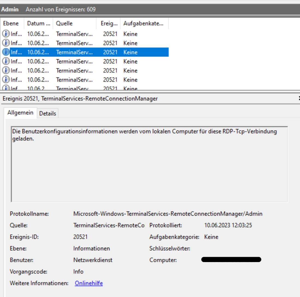Select the Quelle value TerminalServices-RemoteCo

[x=109, y=225]
